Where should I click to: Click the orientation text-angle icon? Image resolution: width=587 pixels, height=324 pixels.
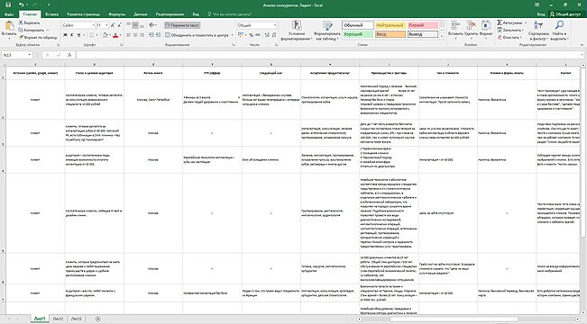151,25
